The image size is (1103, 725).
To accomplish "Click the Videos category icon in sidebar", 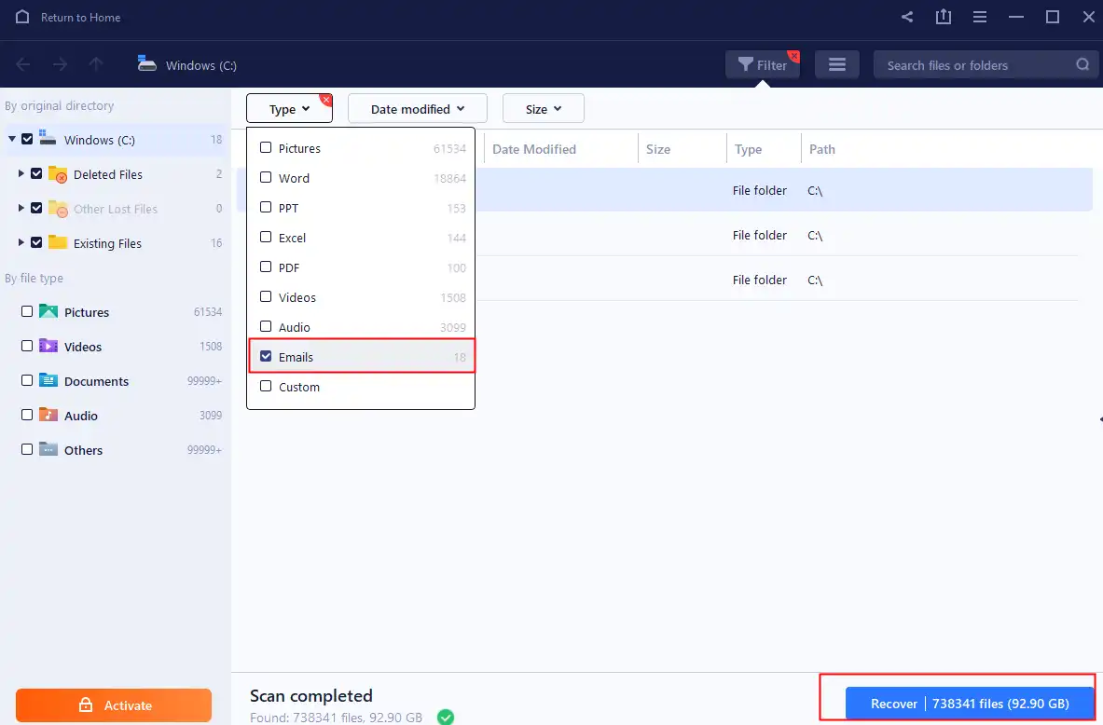I will point(48,346).
